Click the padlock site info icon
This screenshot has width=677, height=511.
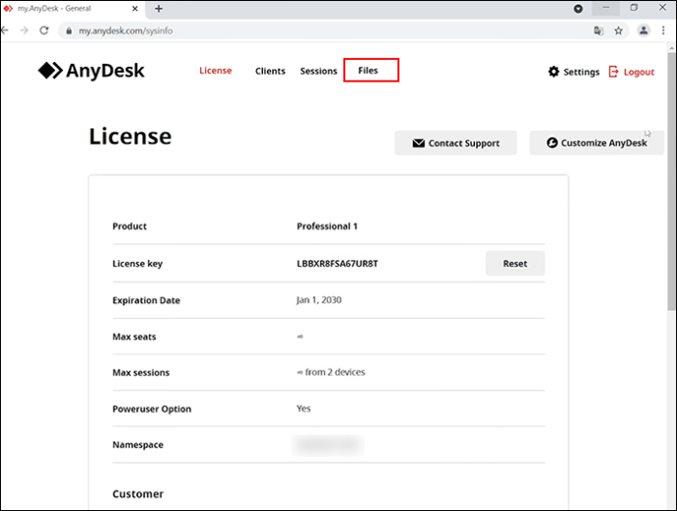point(69,30)
